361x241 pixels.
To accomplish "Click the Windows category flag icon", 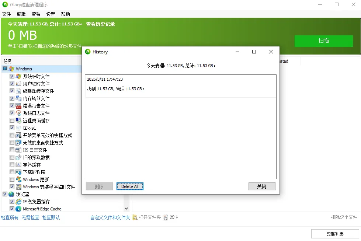I will pyautogui.click(x=11, y=69).
